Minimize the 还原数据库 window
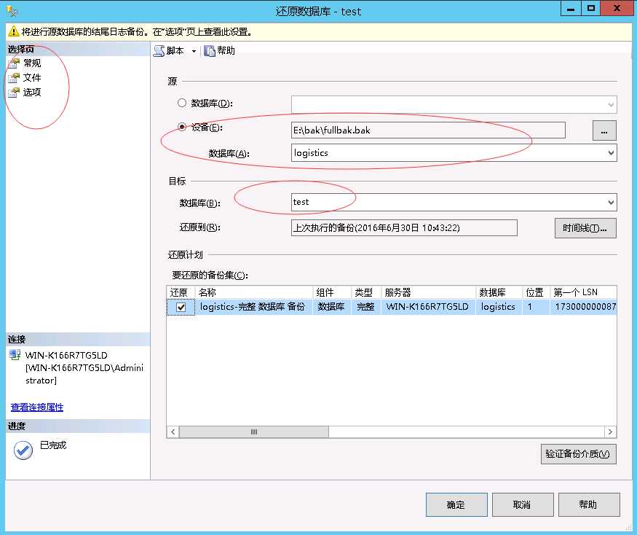Viewport: 637px width, 535px height. tap(571, 9)
